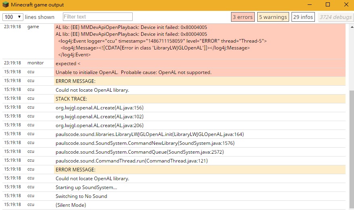The image size is (354, 210).
Task: Open the lines shown dropdown
Action: [x=13, y=17]
